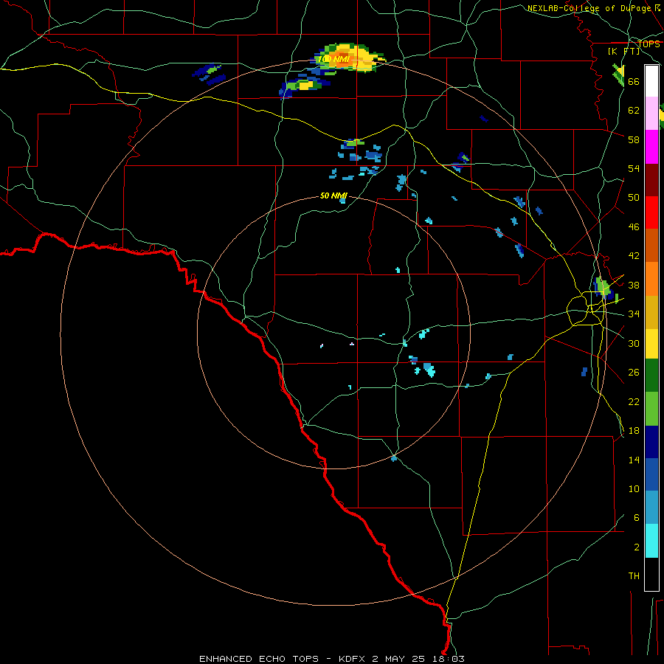Select the TH label on the legend
664x664 pixels.
[x=634, y=575]
